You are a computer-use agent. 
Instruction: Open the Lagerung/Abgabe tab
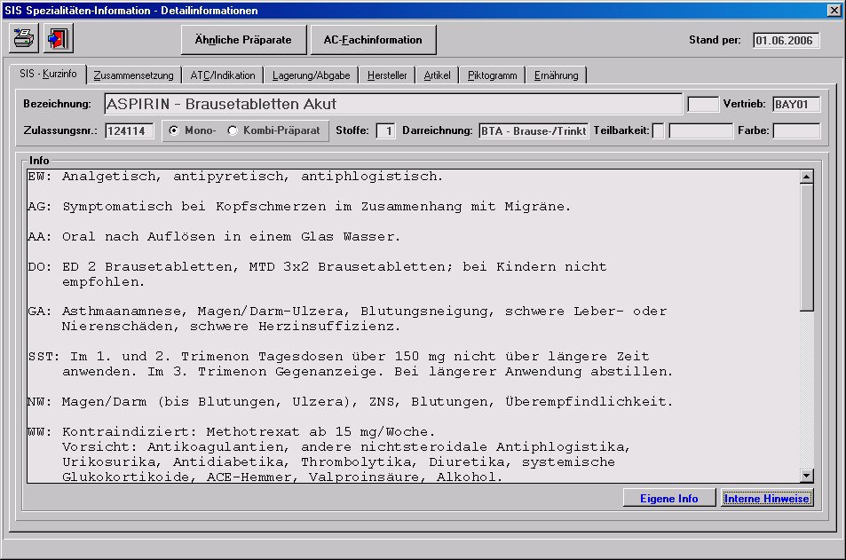pos(311,76)
